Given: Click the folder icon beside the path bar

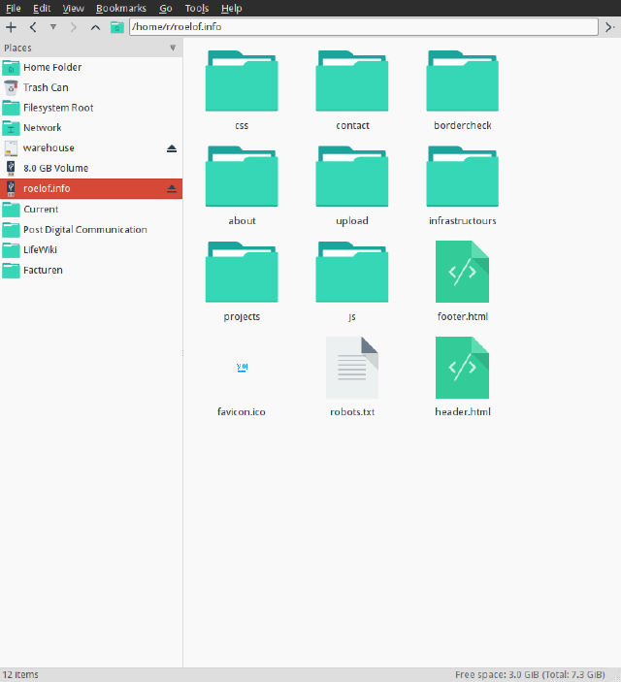Looking at the screenshot, I should click(x=116, y=27).
